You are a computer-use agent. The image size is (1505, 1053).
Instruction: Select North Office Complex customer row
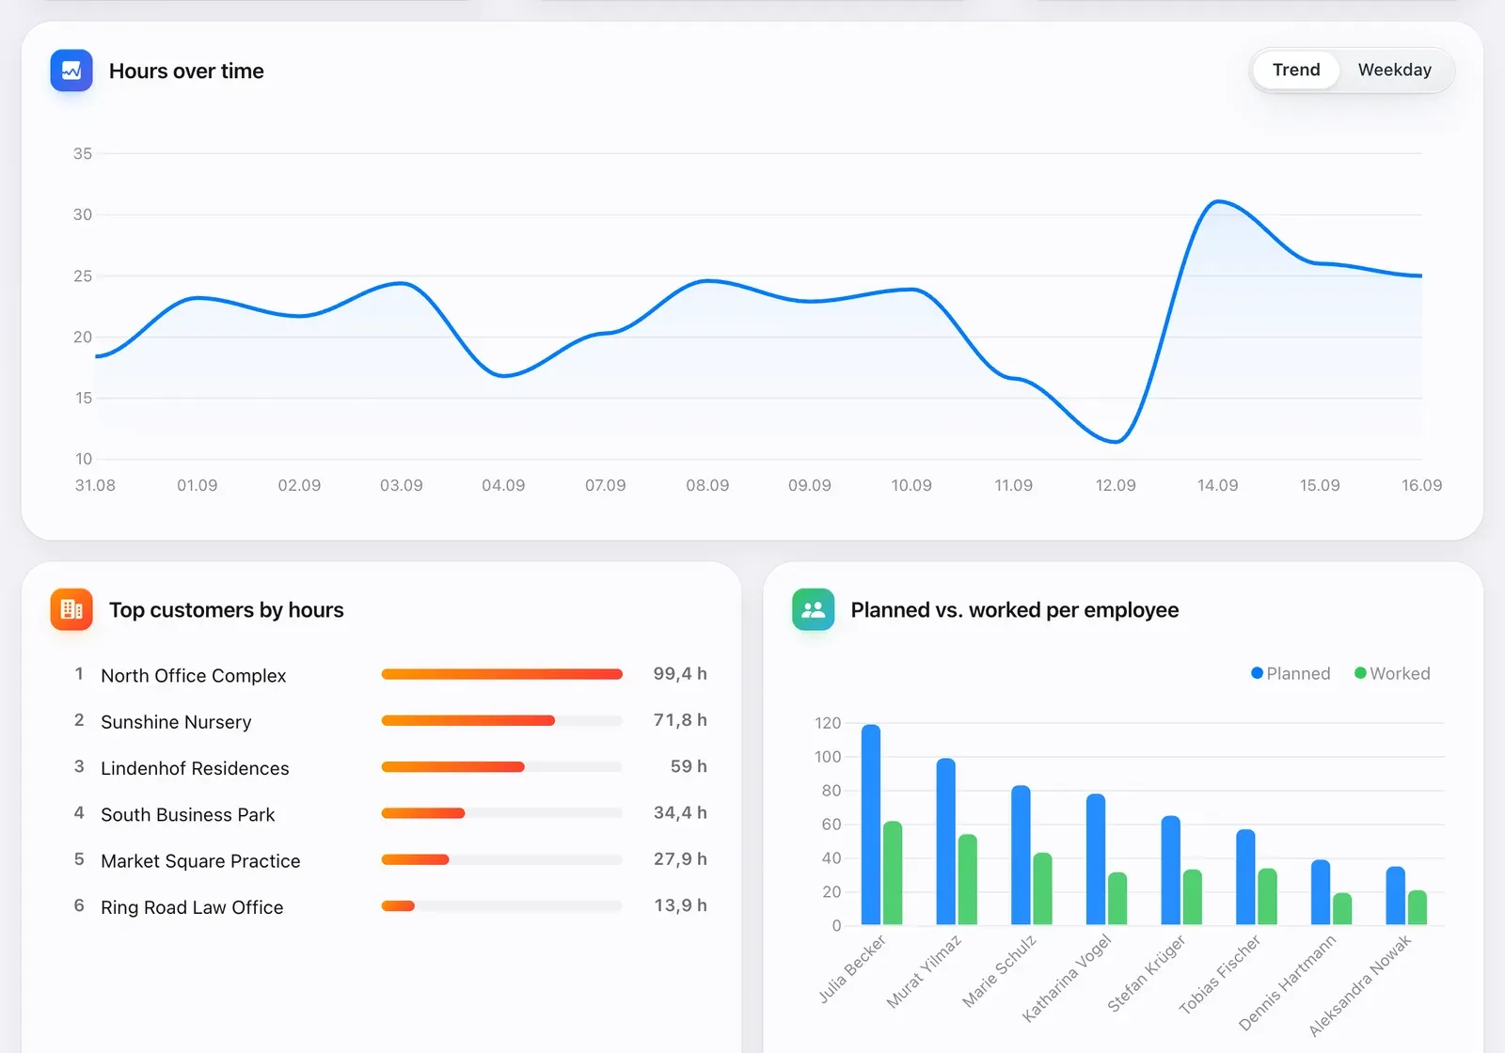click(x=390, y=674)
